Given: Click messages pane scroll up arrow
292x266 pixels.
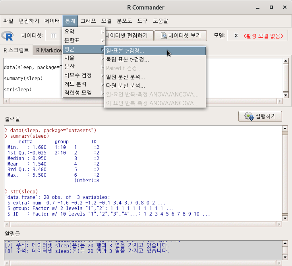Looking at the screenshot, I should click(x=285, y=243).
